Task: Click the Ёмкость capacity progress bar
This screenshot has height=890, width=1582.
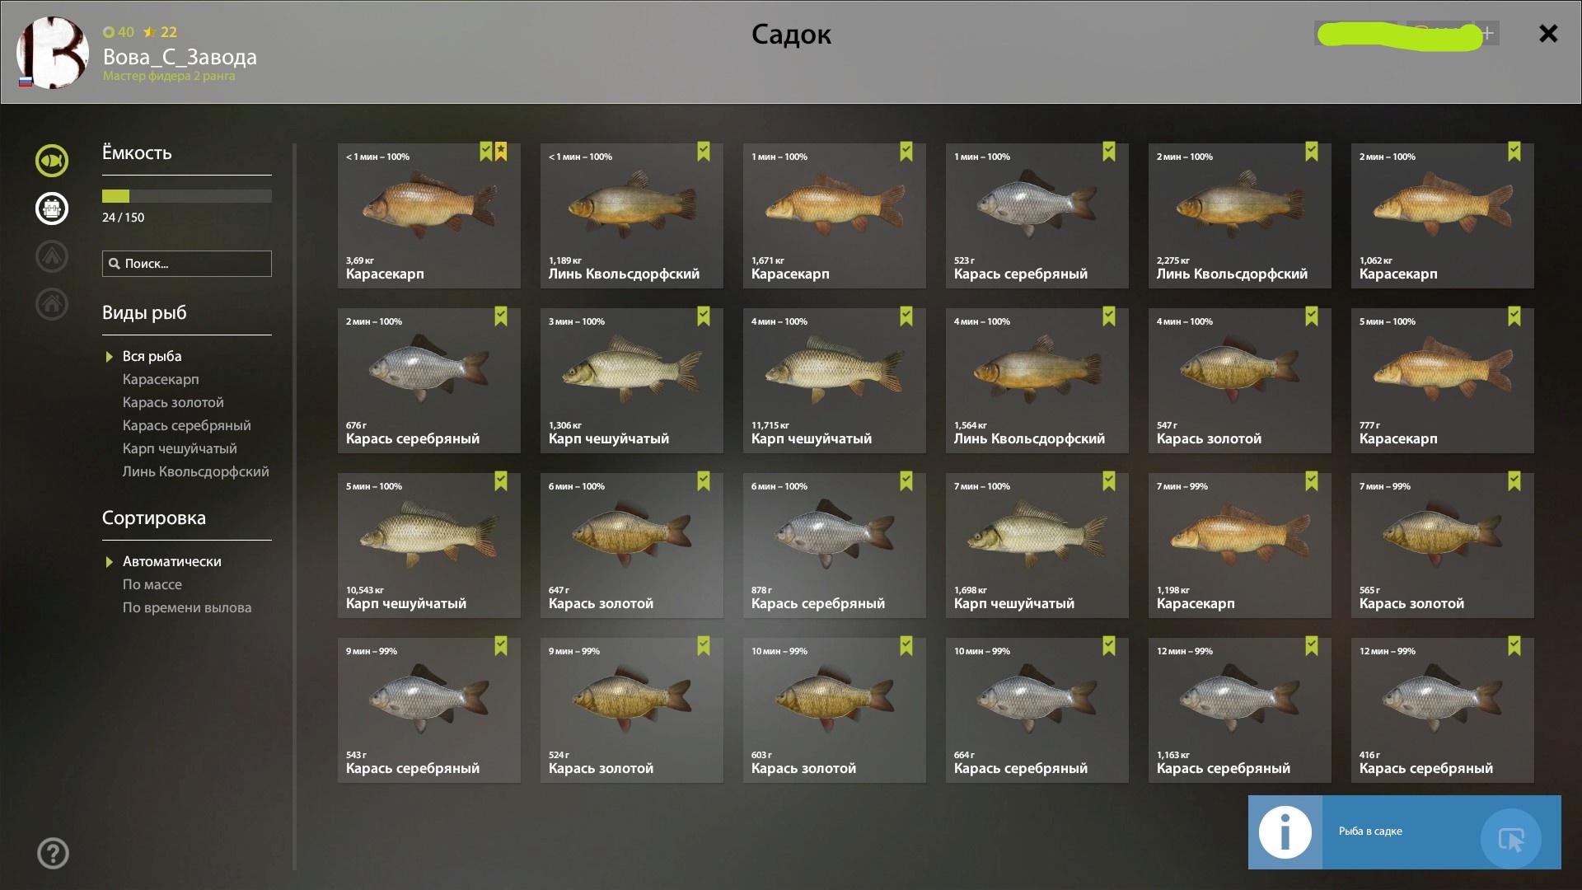Action: point(187,196)
